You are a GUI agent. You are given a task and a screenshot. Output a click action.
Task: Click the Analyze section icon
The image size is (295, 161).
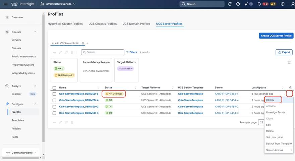coord(7,86)
